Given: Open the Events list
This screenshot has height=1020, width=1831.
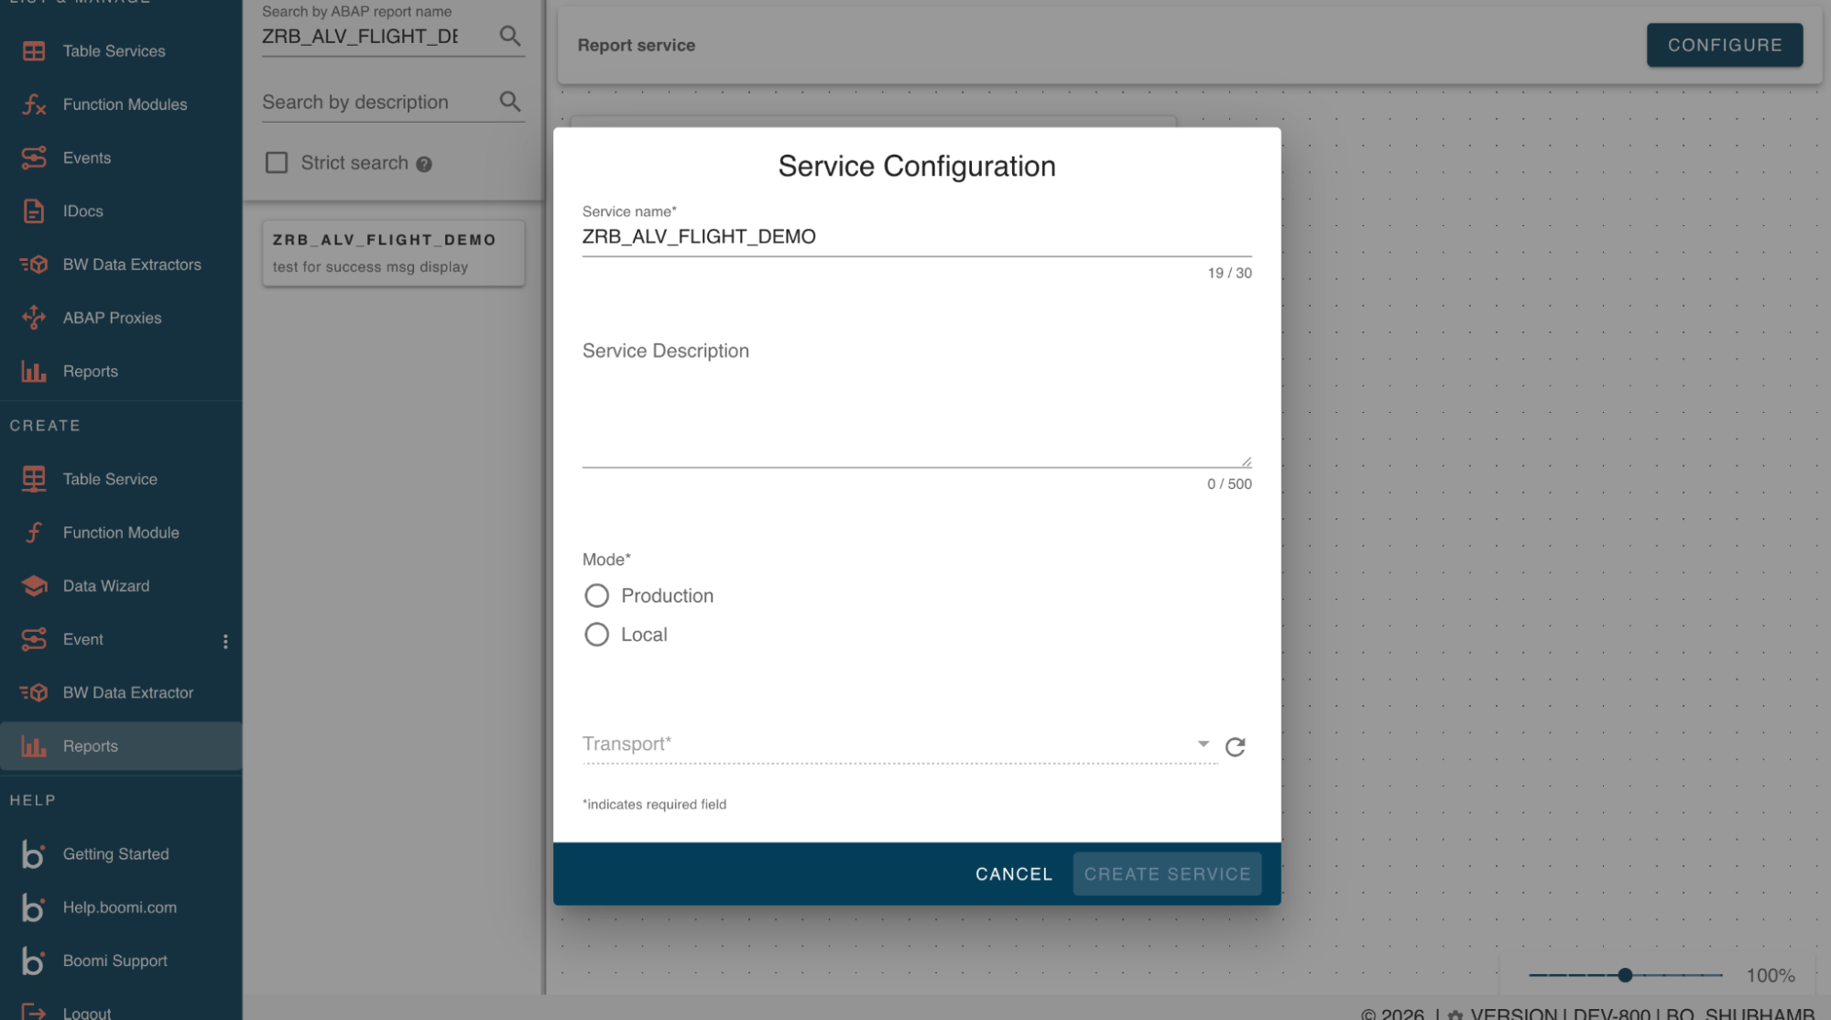Looking at the screenshot, I should pyautogui.click(x=87, y=157).
